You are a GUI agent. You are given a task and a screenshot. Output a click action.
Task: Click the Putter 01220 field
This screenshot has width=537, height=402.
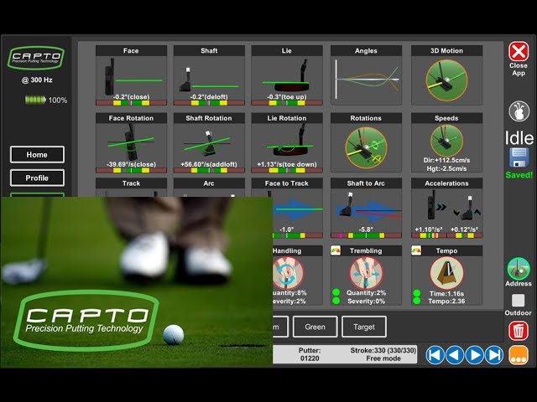(310, 354)
